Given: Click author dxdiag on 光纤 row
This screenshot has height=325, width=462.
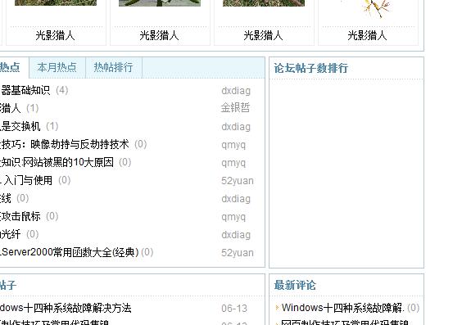Looking at the screenshot, I should pos(236,235).
